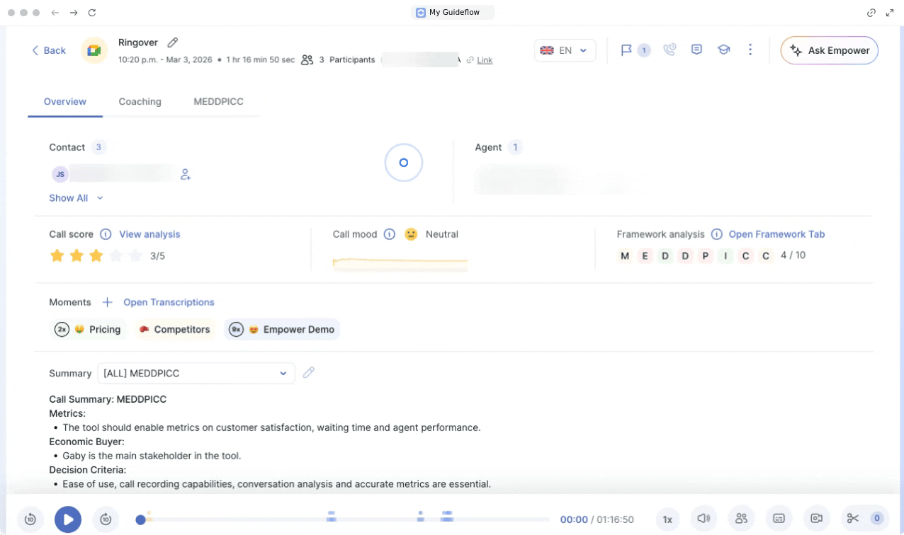Click the flag icon in the header

pos(626,50)
